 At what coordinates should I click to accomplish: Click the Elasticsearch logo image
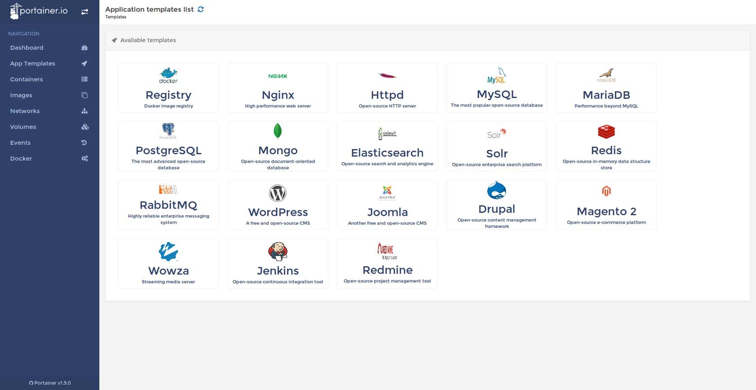[x=387, y=133]
